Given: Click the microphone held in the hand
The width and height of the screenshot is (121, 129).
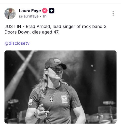Looking at the screenshot, I should tap(42, 109).
